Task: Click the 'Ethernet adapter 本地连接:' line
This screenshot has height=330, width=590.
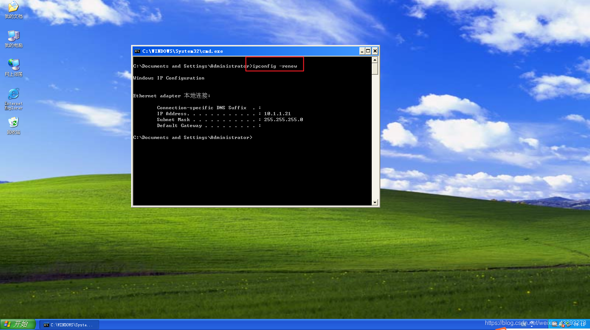Action: [172, 96]
